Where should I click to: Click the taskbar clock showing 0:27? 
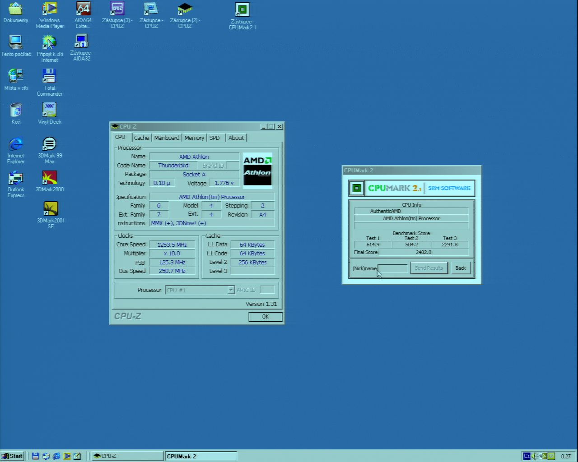tap(566, 456)
